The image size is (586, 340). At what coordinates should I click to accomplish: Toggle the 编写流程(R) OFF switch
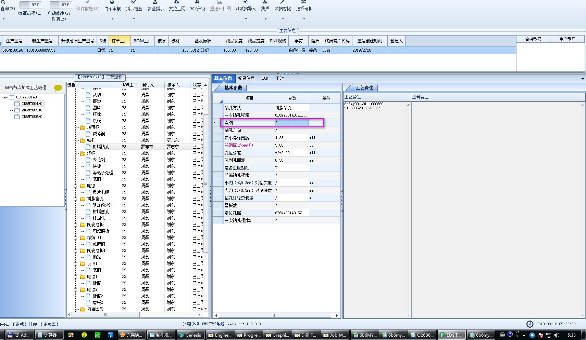30,5
